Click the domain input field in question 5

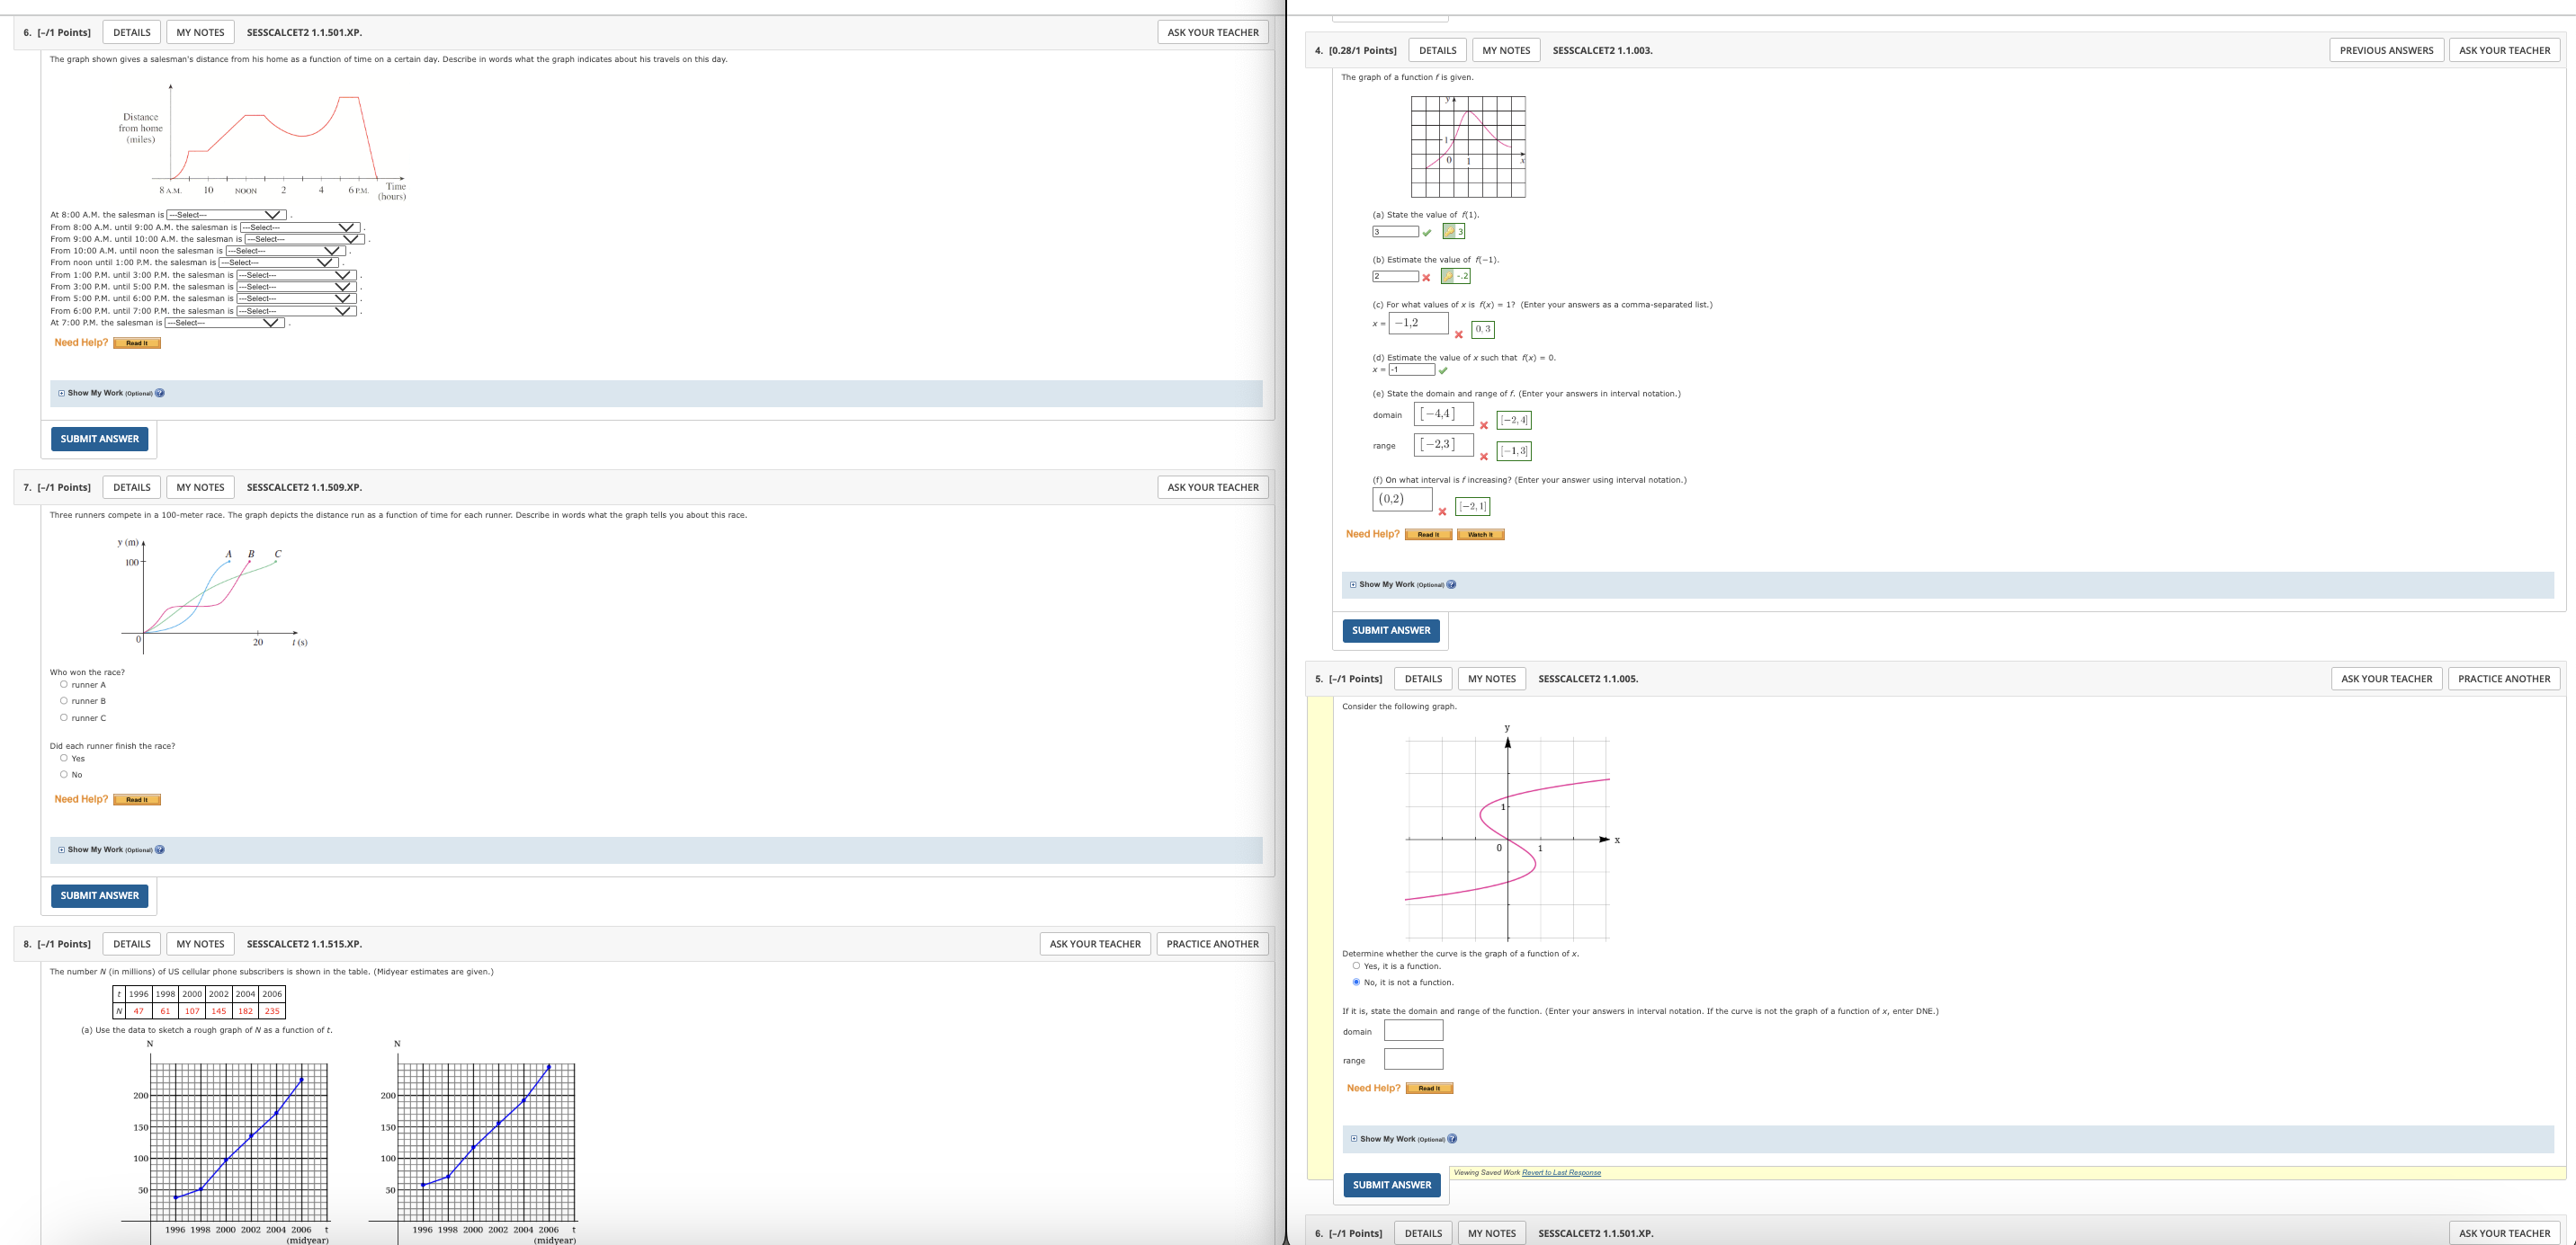1413,1031
